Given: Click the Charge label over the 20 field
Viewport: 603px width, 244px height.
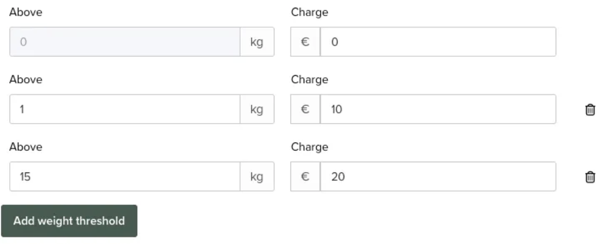Looking at the screenshot, I should tap(310, 147).
